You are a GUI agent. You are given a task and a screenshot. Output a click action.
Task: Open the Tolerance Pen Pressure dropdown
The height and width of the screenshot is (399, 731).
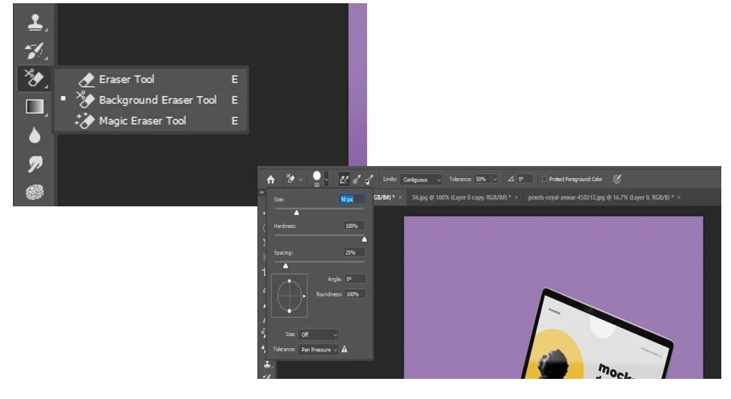point(319,350)
